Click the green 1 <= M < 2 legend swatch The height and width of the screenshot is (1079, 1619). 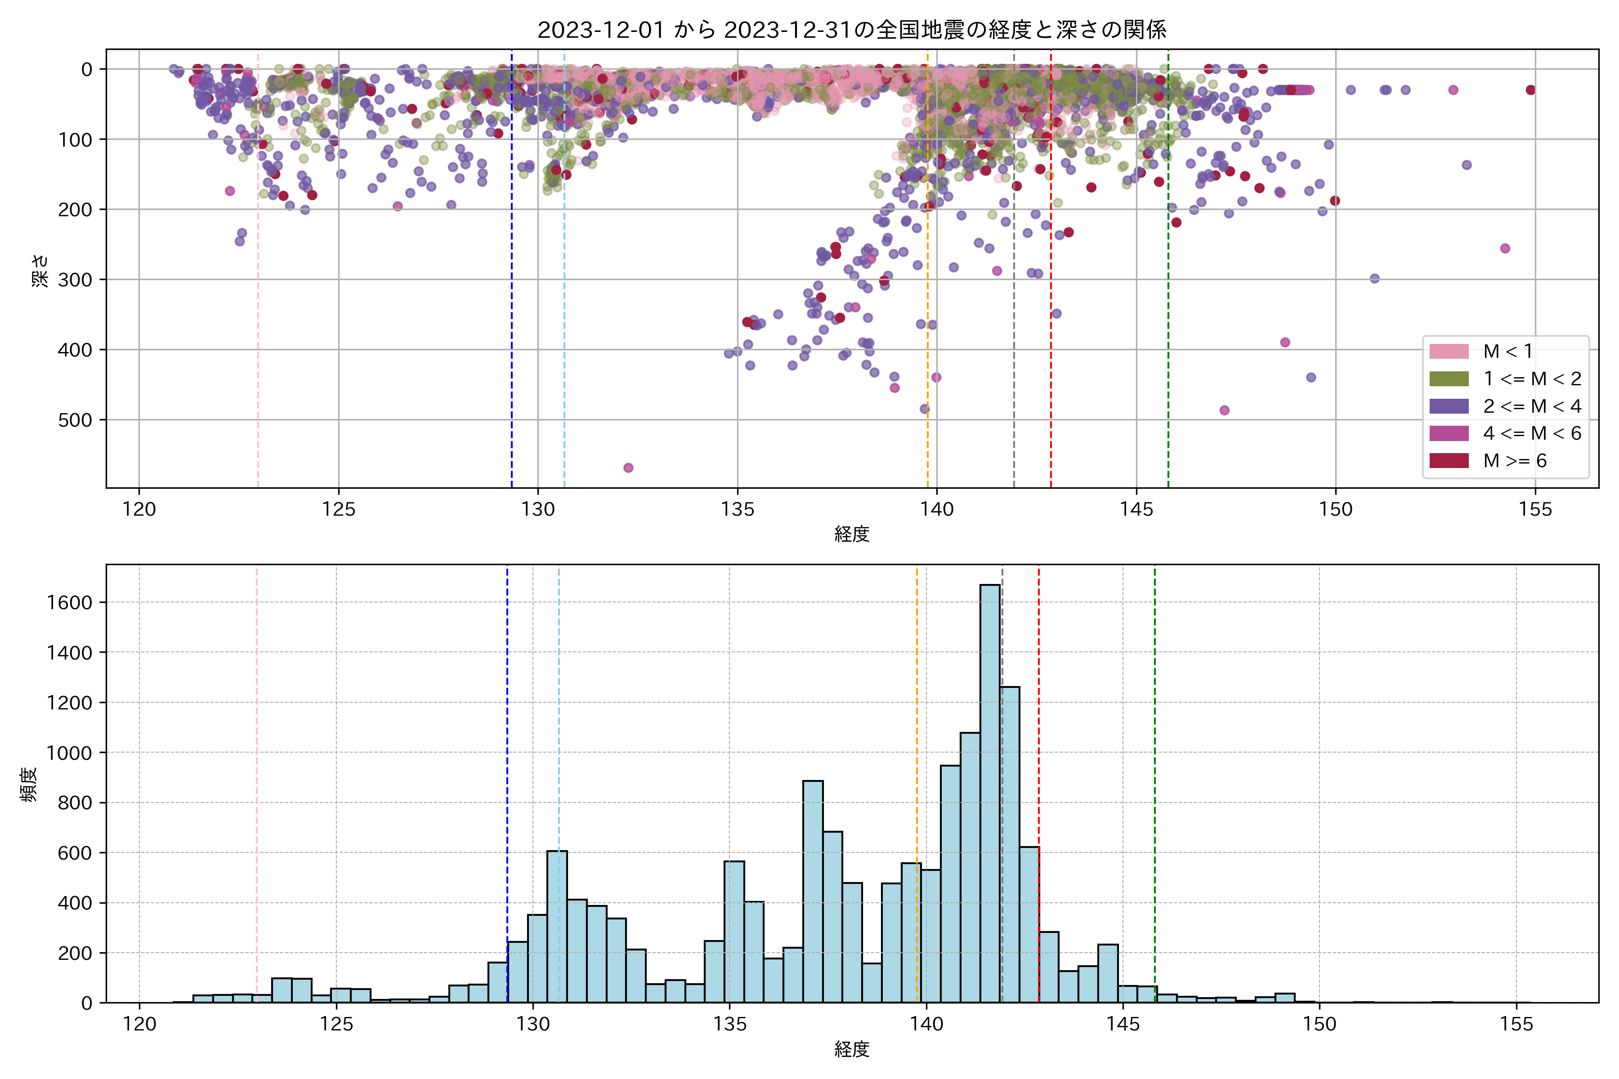click(1448, 379)
